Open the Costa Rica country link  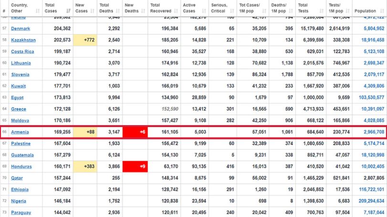point(22,52)
